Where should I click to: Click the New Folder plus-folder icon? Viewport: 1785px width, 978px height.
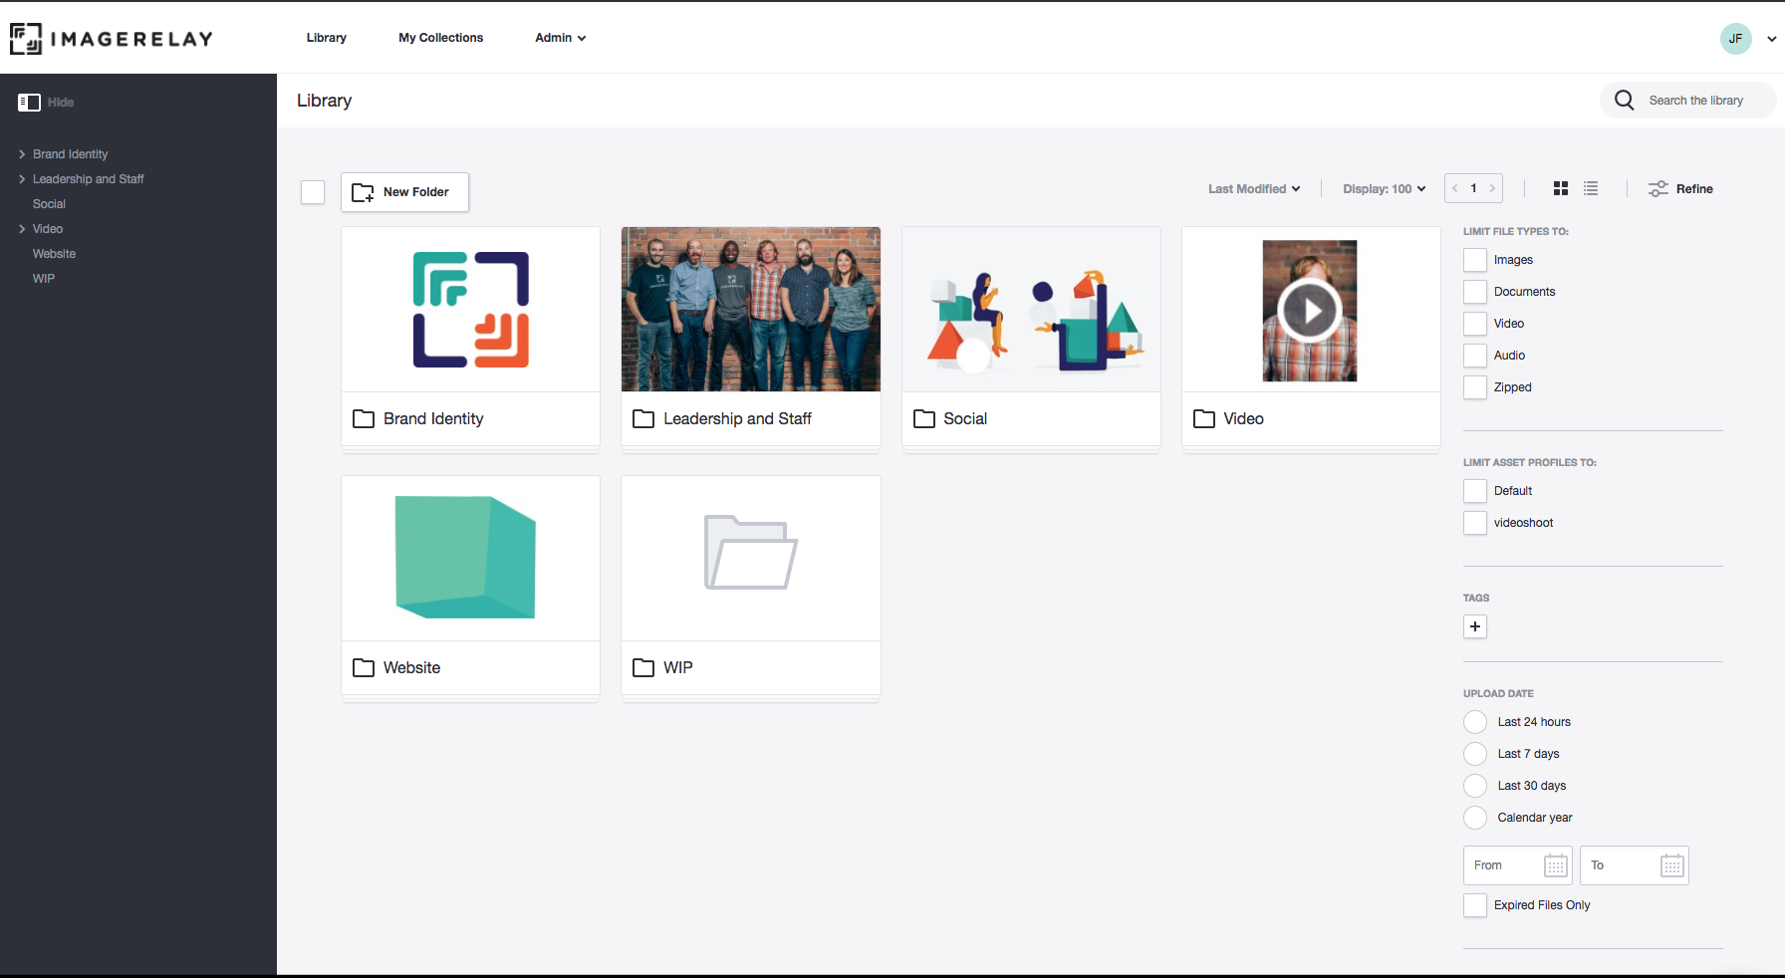click(363, 192)
